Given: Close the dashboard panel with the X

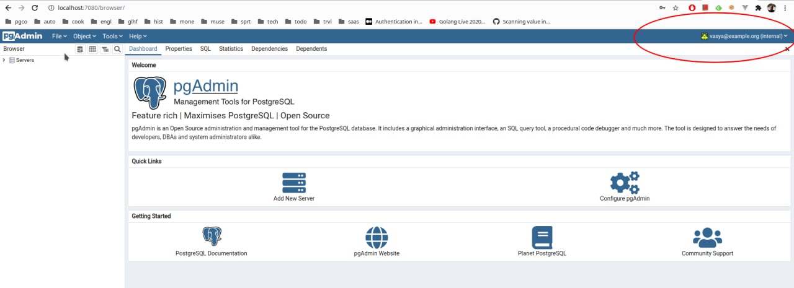Looking at the screenshot, I should [x=787, y=48].
